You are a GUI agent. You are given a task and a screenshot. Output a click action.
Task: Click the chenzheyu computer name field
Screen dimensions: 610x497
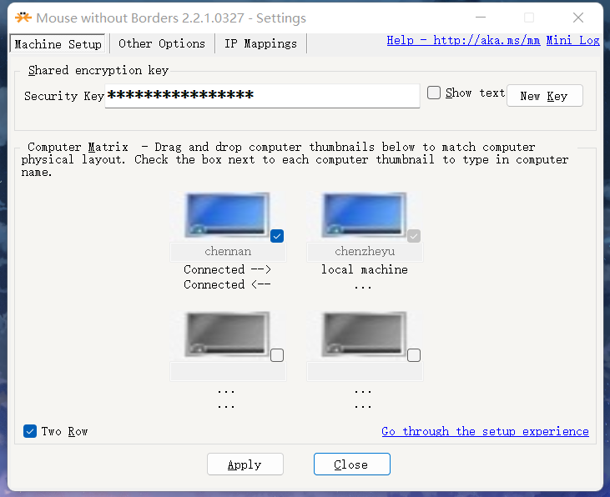click(x=365, y=252)
